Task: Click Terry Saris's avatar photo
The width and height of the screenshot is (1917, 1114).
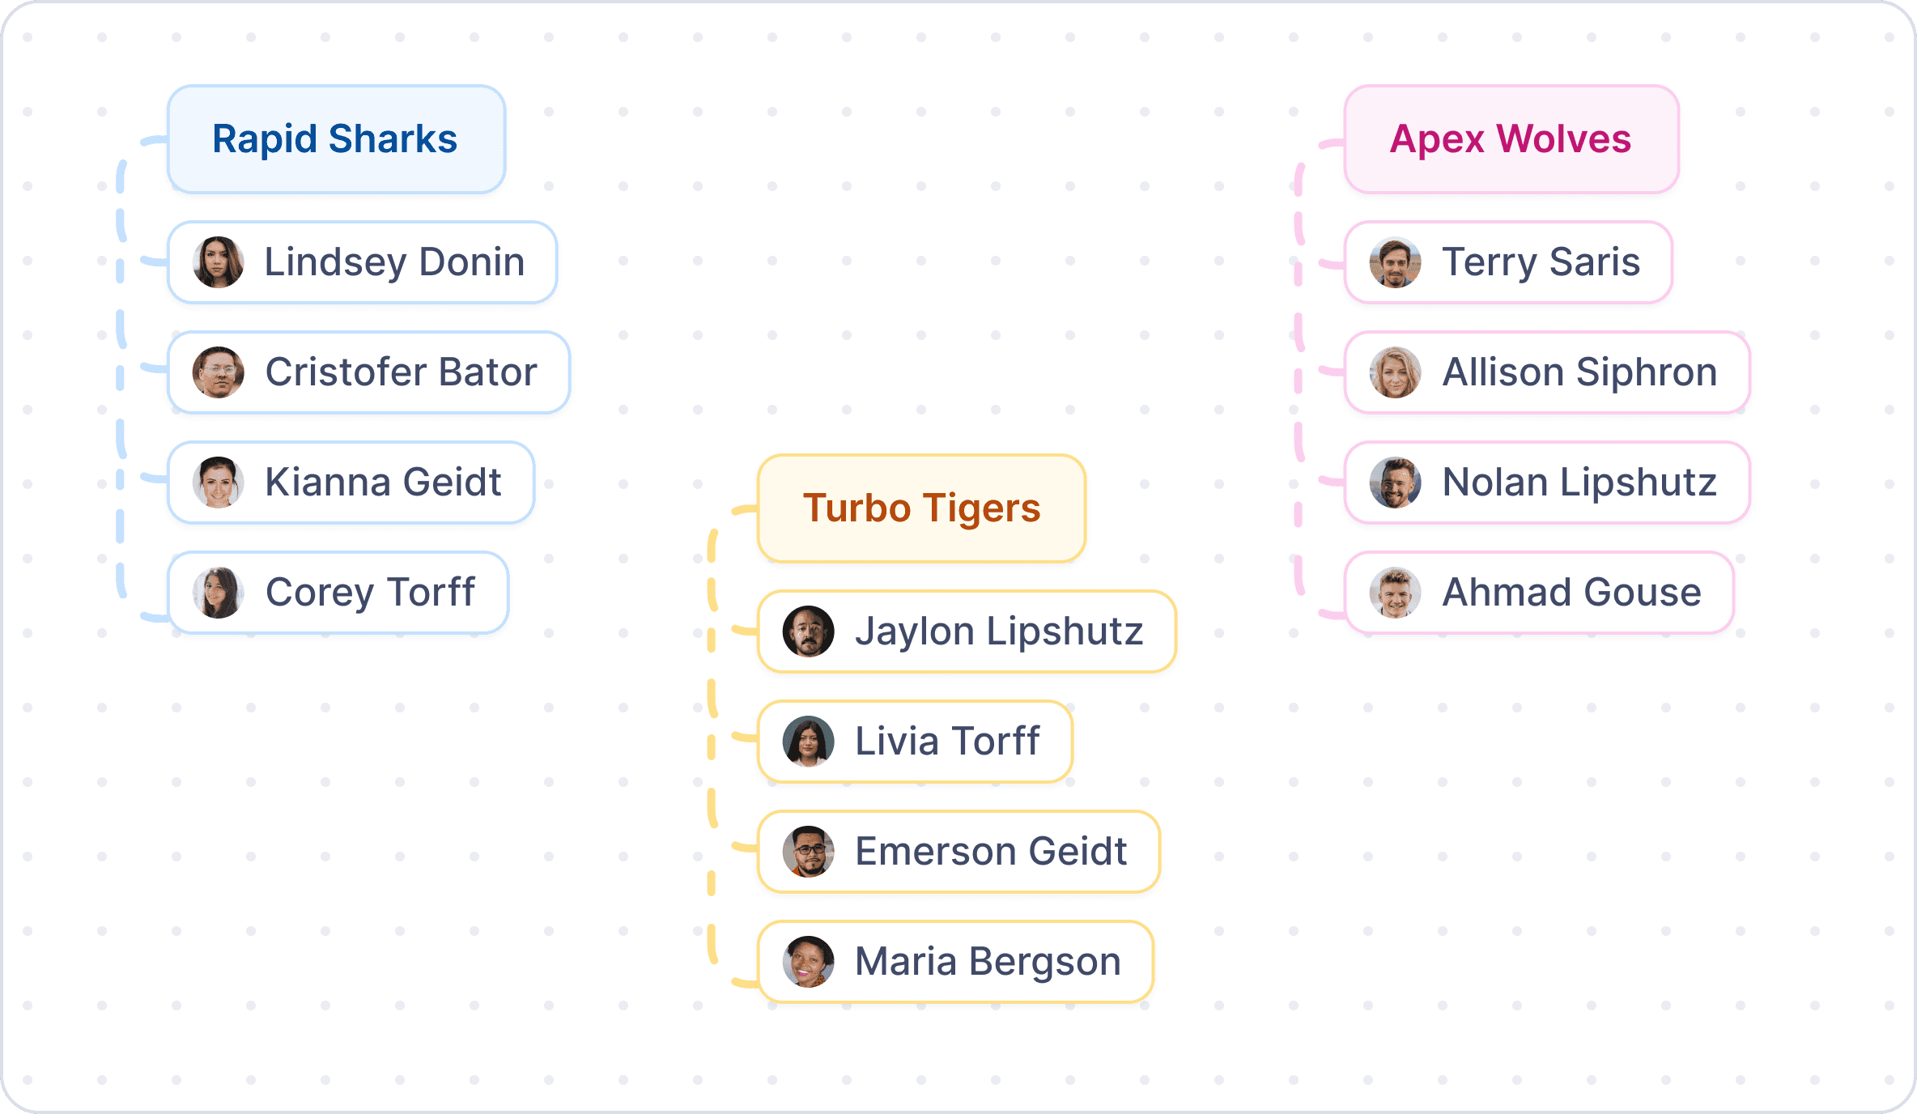Action: (1395, 262)
